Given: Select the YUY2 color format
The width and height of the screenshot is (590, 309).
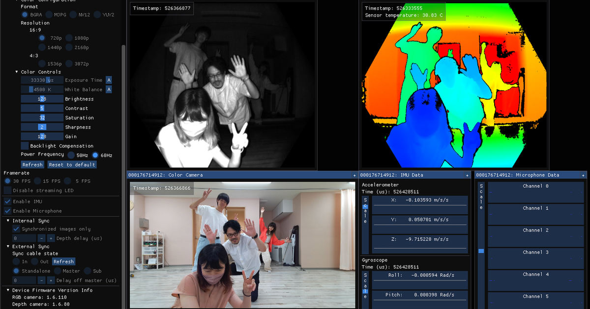Looking at the screenshot, I should pos(97,15).
